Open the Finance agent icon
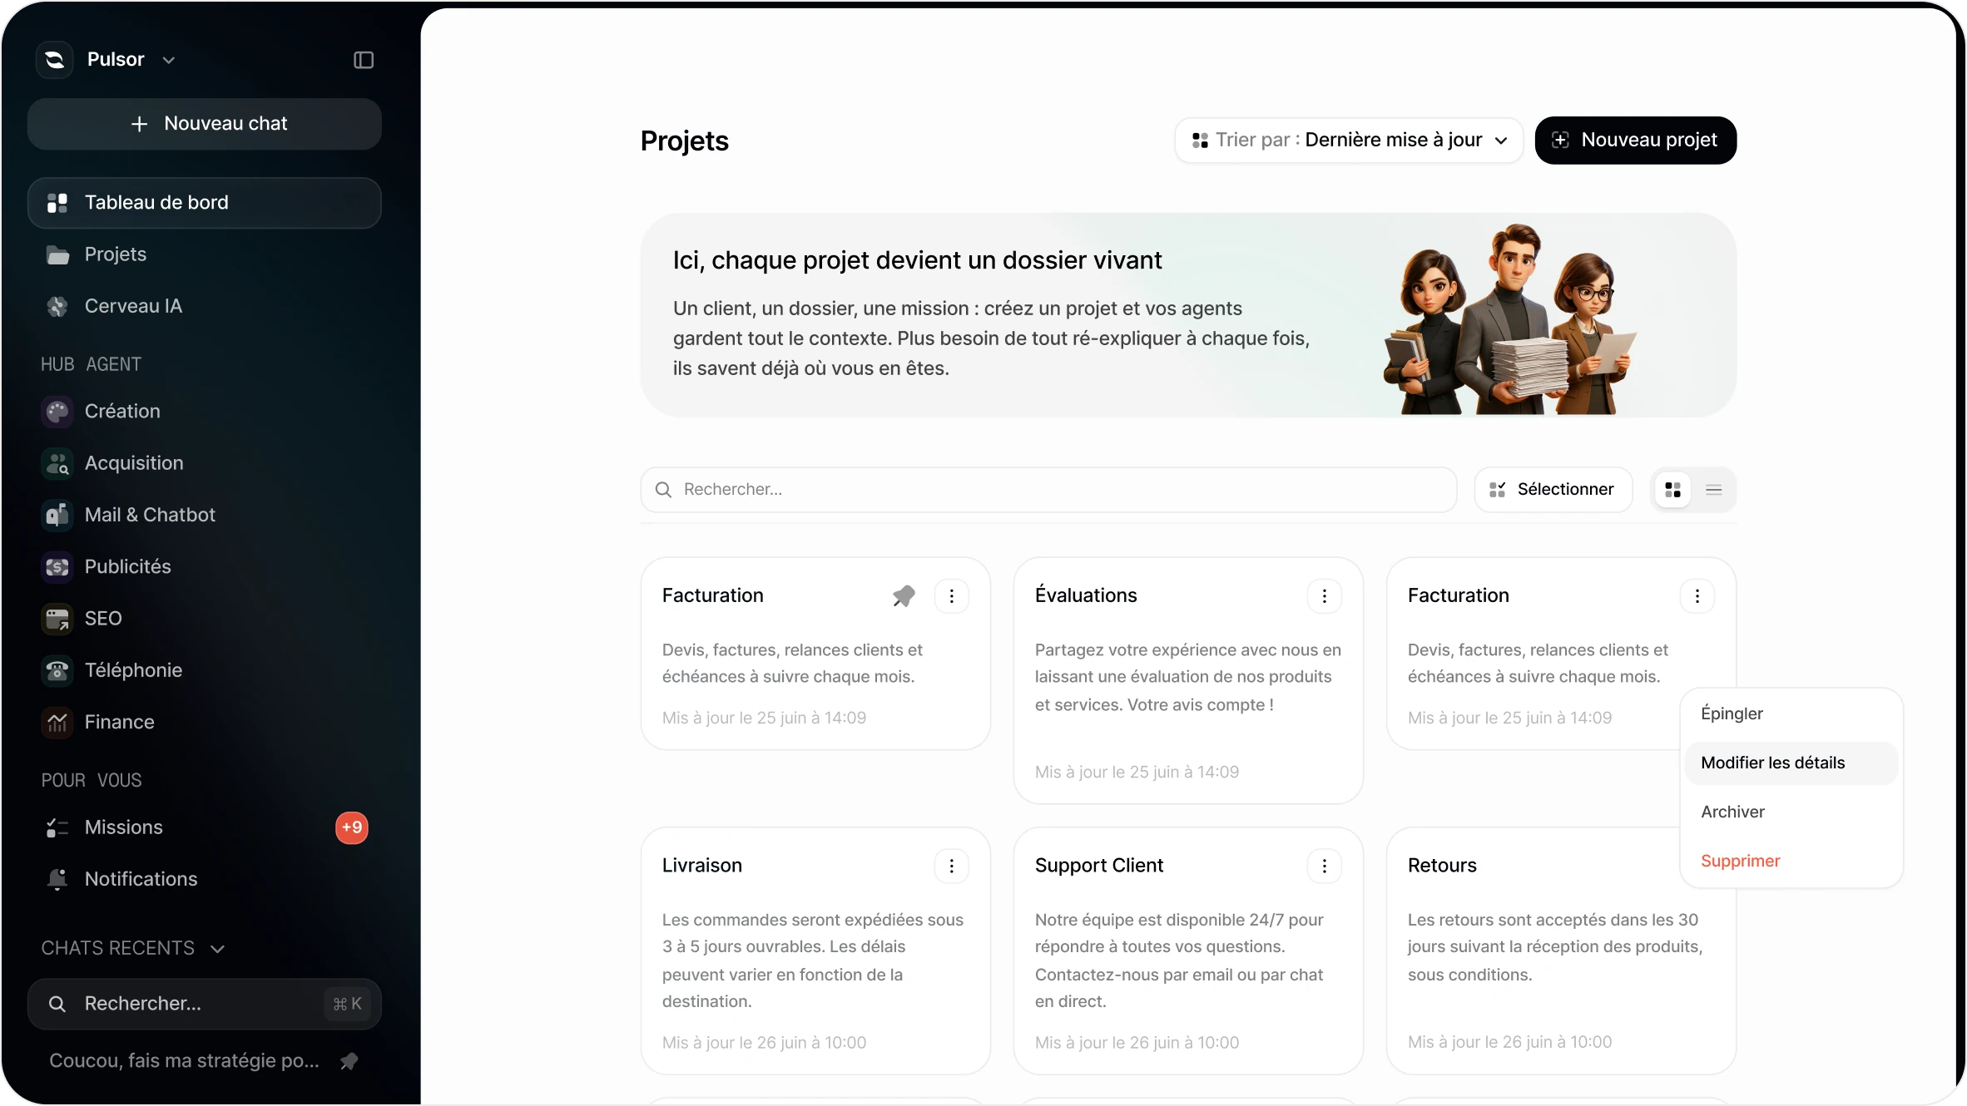This screenshot has height=1106, width=1967. [57, 723]
